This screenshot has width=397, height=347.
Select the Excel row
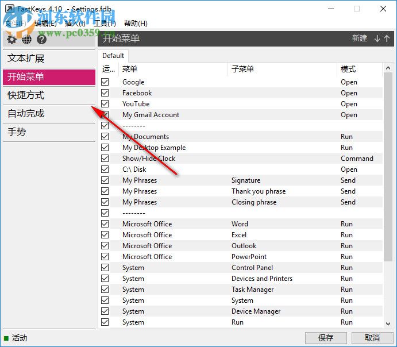click(241, 234)
